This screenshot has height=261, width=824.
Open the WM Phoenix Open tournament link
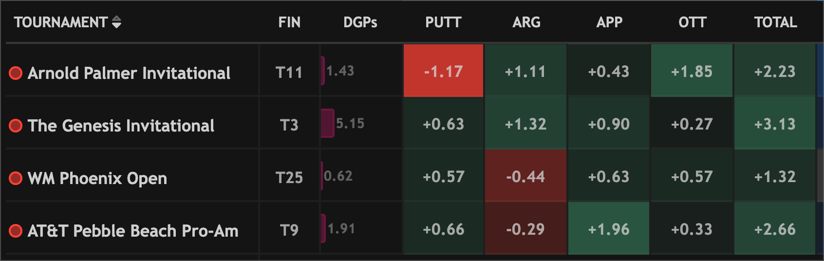pyautogui.click(x=97, y=178)
